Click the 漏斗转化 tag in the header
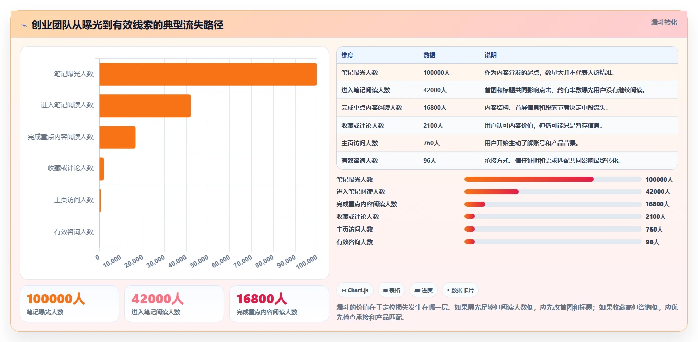The width and height of the screenshot is (698, 342). coord(664,22)
